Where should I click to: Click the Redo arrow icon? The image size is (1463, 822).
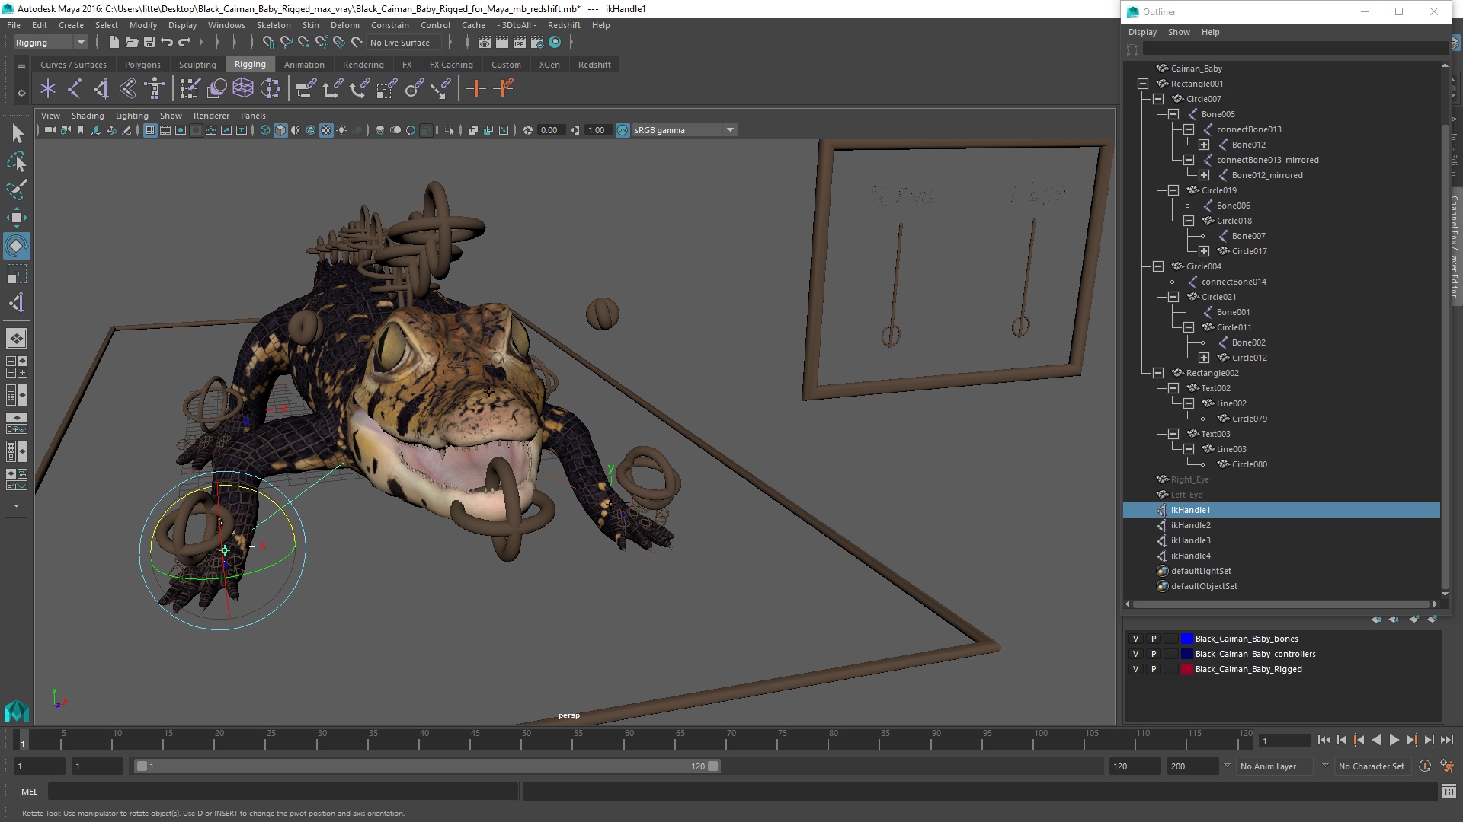click(184, 43)
